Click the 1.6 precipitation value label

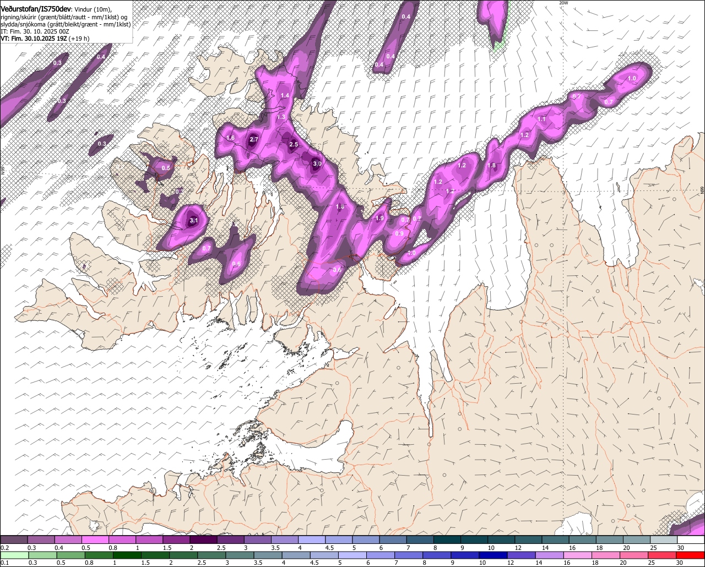(230, 138)
